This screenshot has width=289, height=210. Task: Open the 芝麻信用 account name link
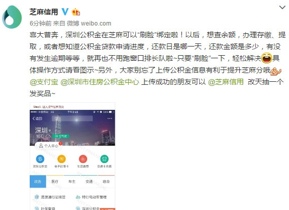tap(44, 12)
